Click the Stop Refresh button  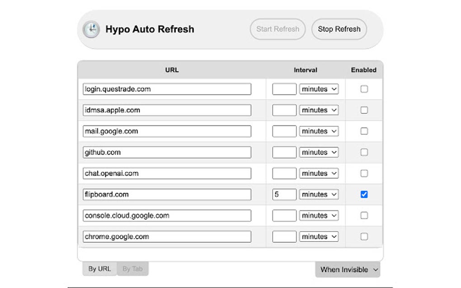[339, 29]
